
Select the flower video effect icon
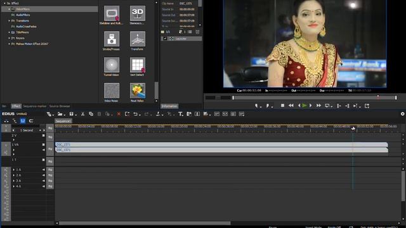pos(138,91)
